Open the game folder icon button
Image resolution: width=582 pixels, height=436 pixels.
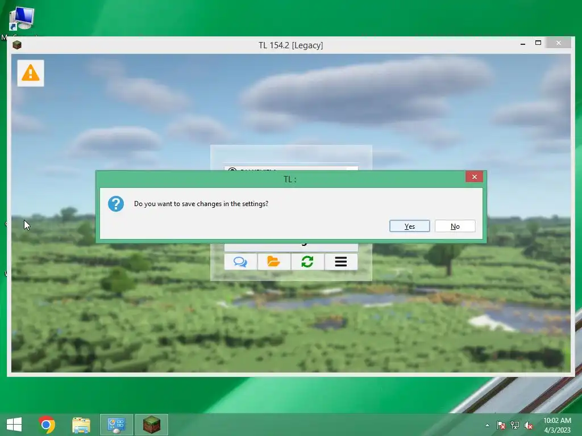point(274,262)
